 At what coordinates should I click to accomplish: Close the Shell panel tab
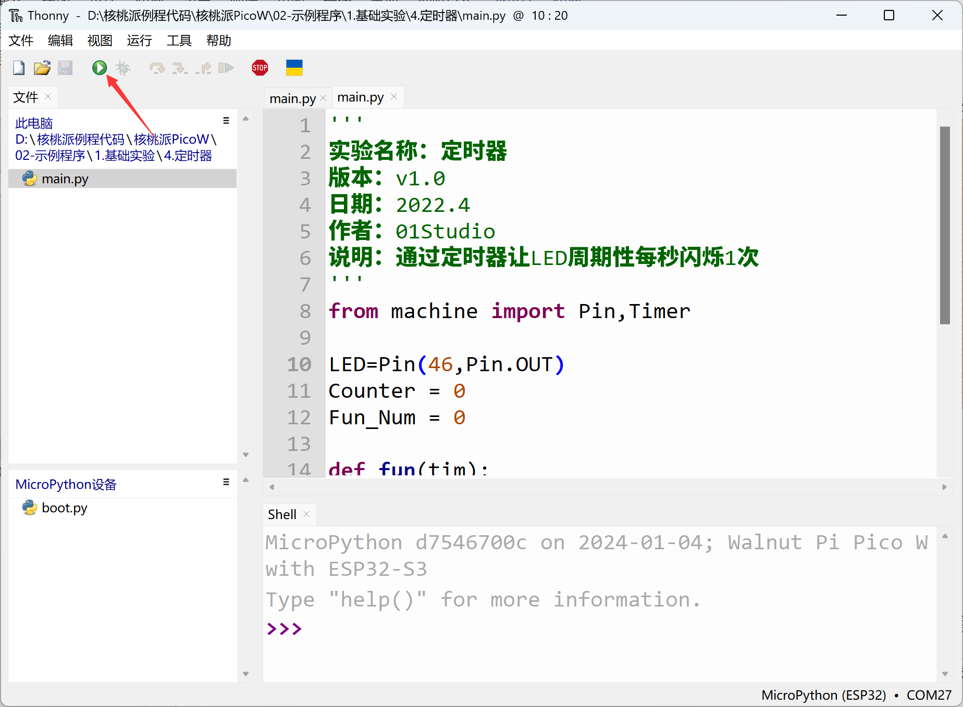point(306,514)
